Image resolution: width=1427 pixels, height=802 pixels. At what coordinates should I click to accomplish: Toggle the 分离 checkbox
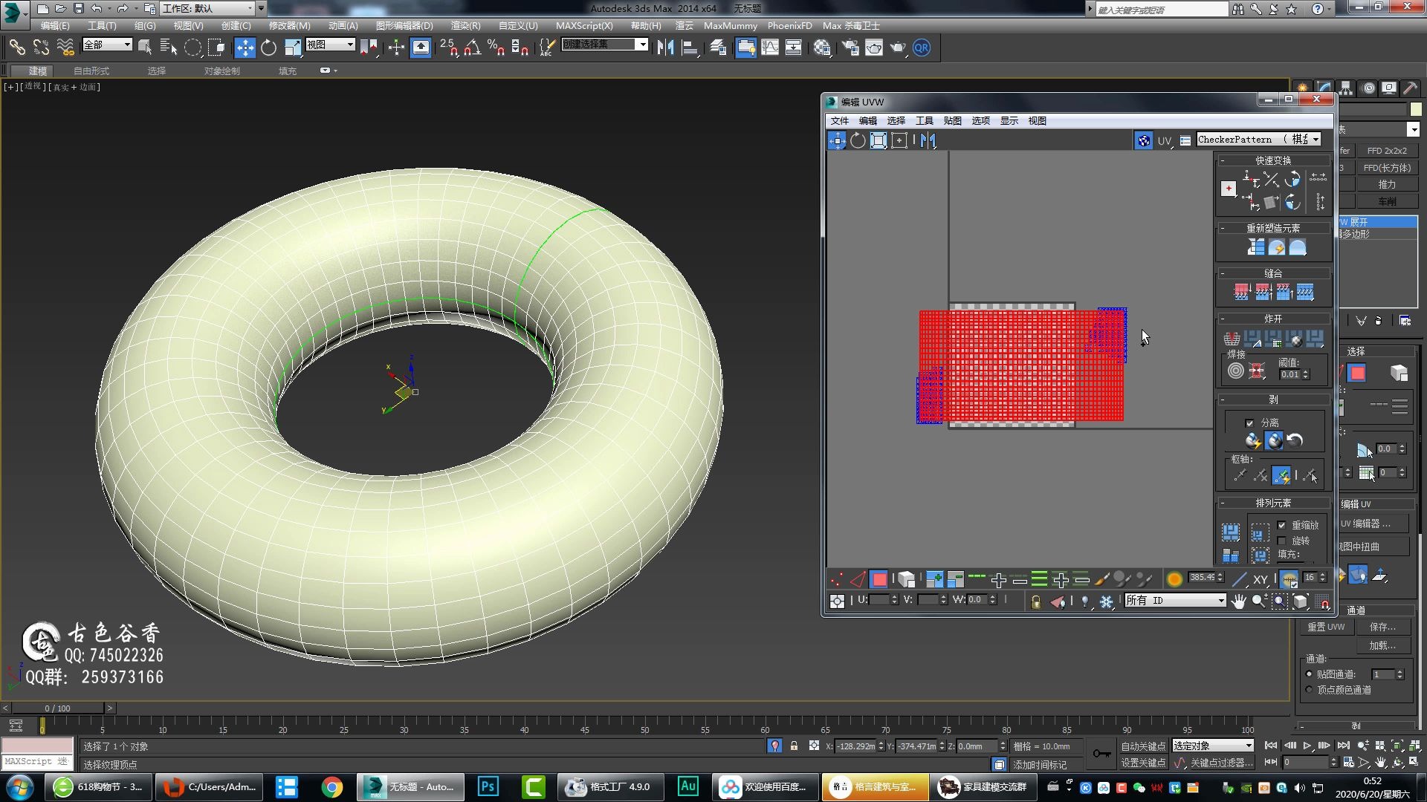(1249, 423)
